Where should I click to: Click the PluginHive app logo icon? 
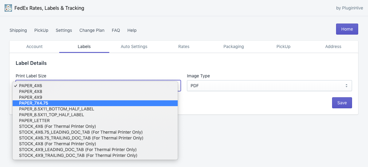click(8, 8)
